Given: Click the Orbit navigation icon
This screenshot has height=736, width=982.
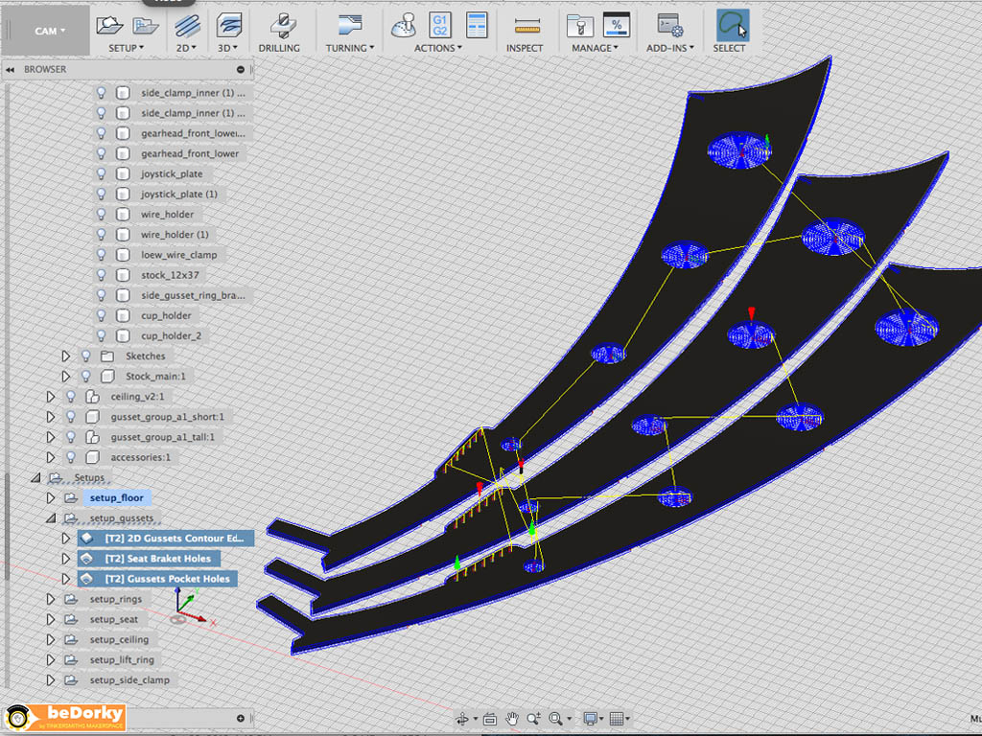Looking at the screenshot, I should (x=463, y=719).
